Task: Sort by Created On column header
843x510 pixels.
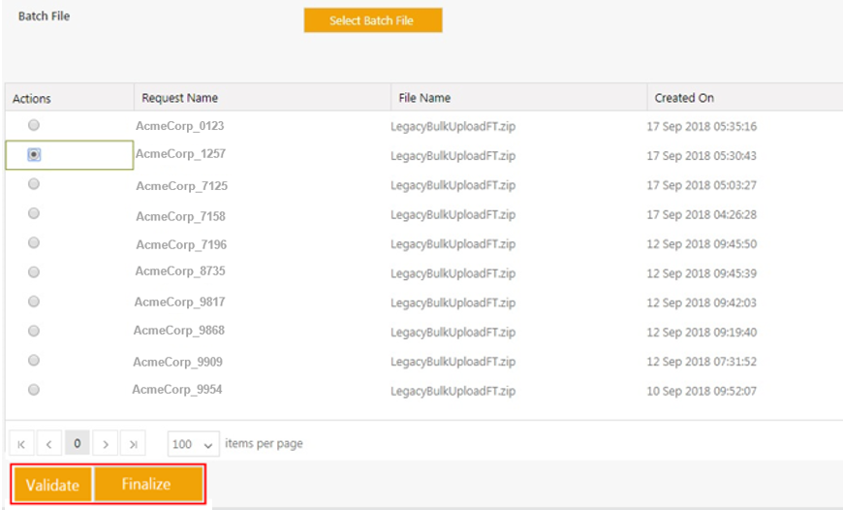Action: (x=684, y=98)
